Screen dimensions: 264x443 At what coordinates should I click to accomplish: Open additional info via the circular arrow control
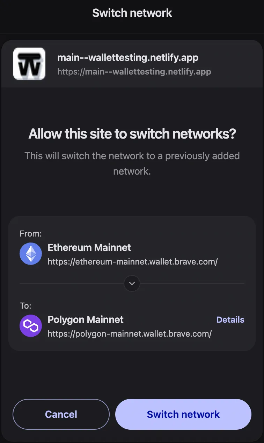click(132, 283)
